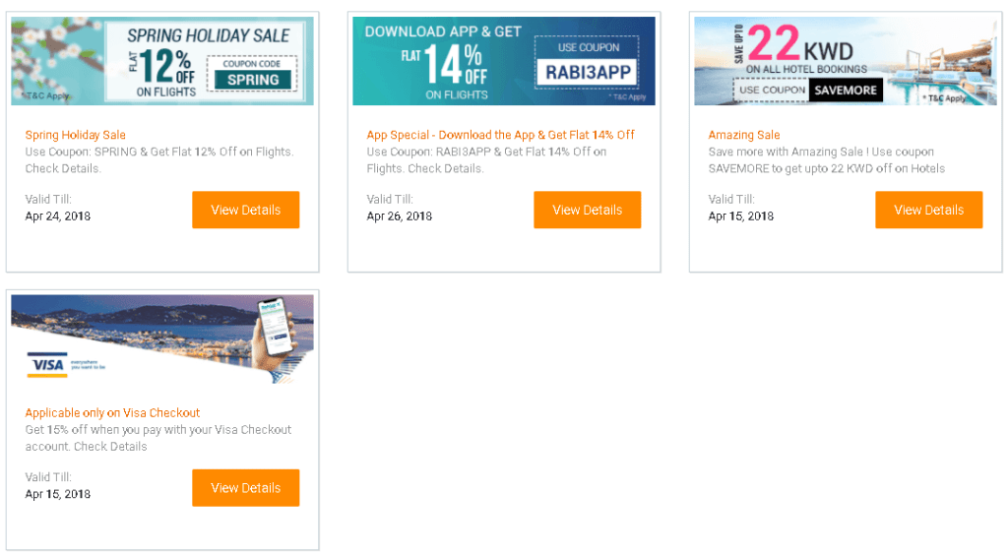Click the SPRING coupon code box
1008x555 pixels.
(x=252, y=73)
